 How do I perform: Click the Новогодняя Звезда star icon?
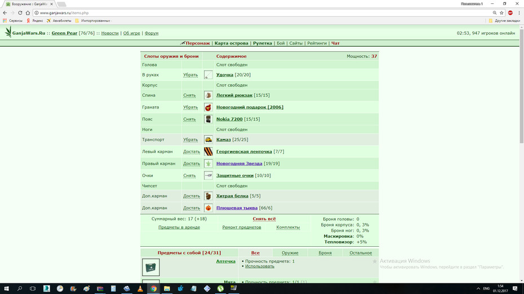208,164
